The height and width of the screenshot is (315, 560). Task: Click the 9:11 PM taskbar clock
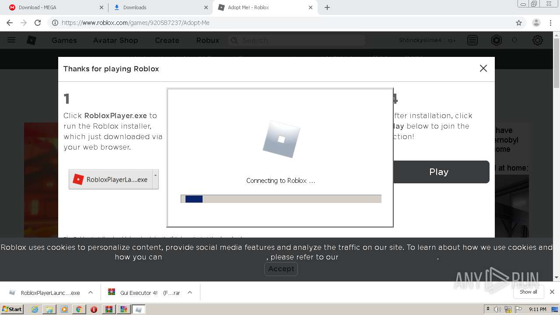pos(537,309)
